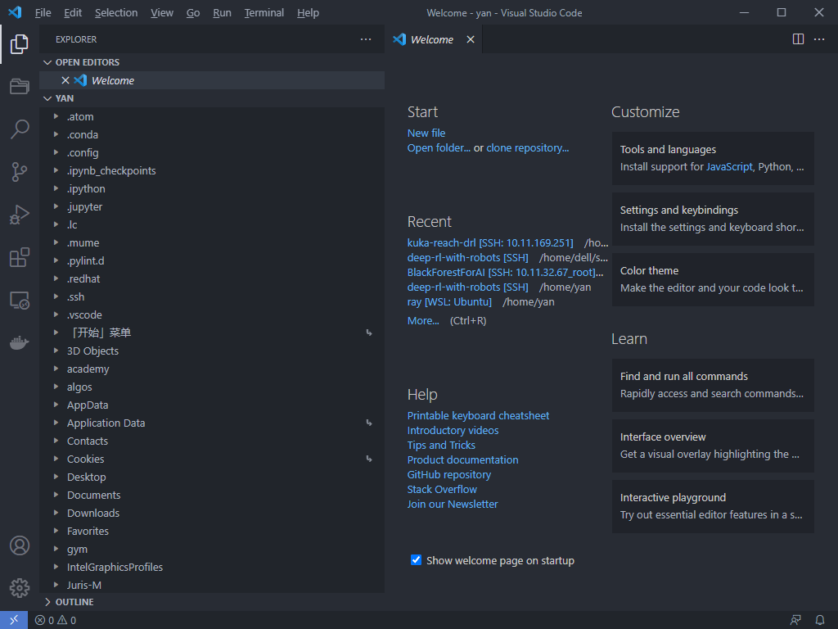Open the Project Manager folder icon in activity bar
Screen dimensions: 838x629
(x=20, y=86)
